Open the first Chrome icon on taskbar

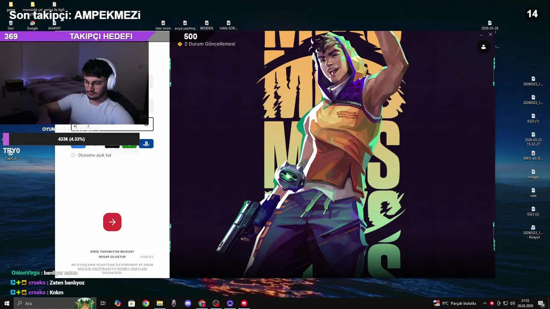click(146, 303)
